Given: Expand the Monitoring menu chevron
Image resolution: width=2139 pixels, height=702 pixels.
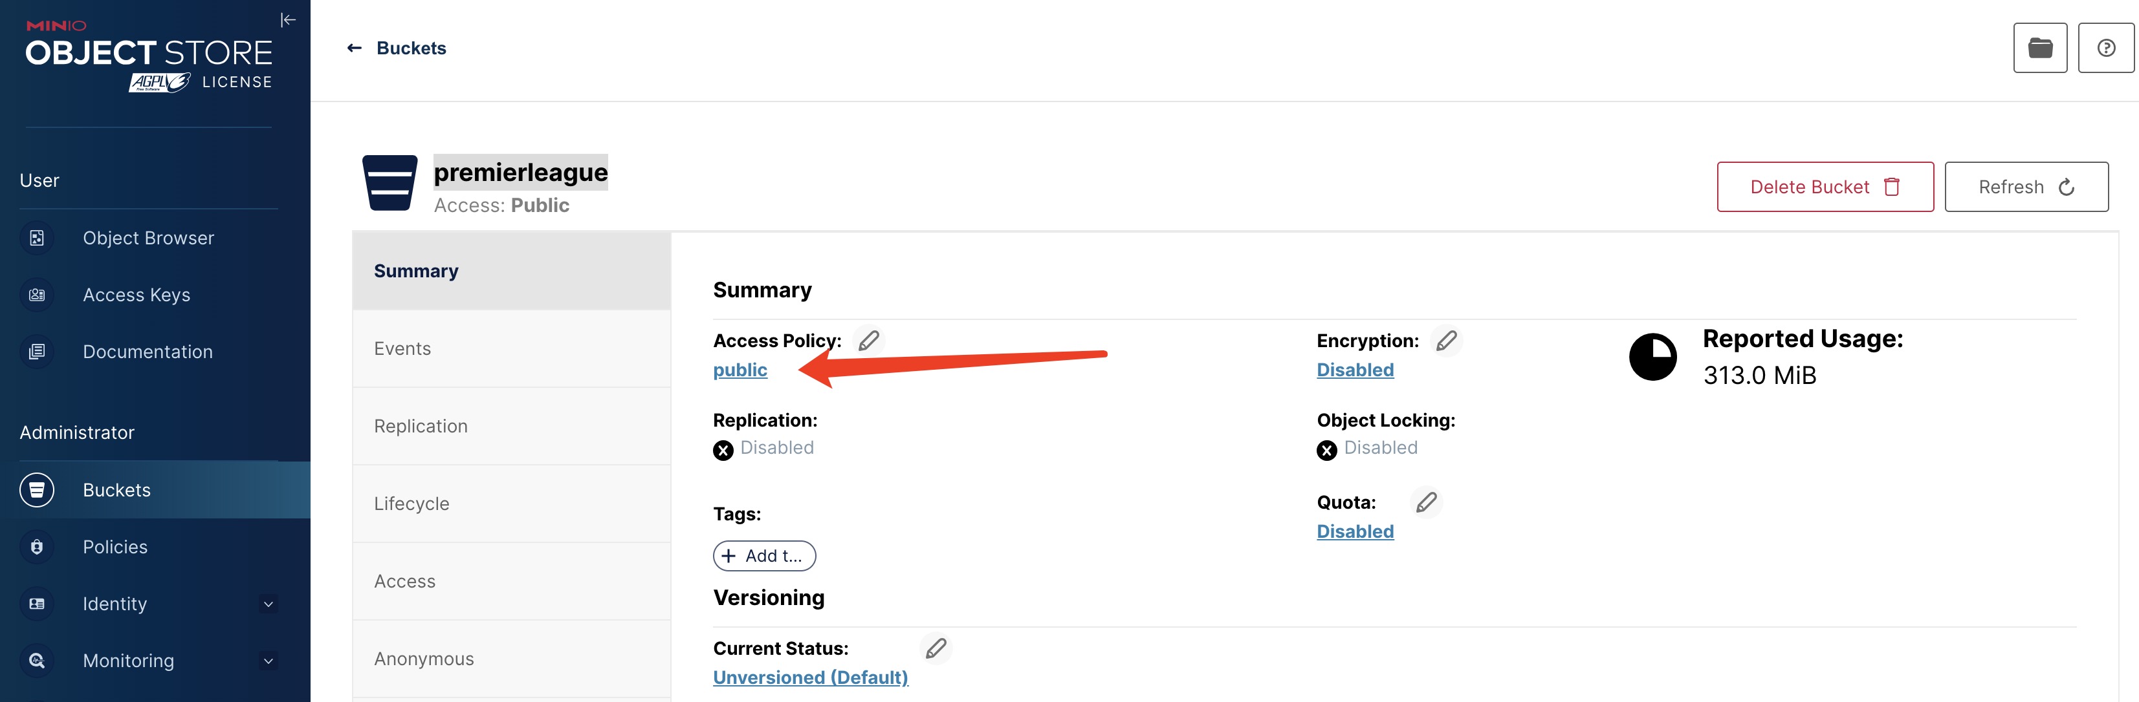Looking at the screenshot, I should point(269,661).
